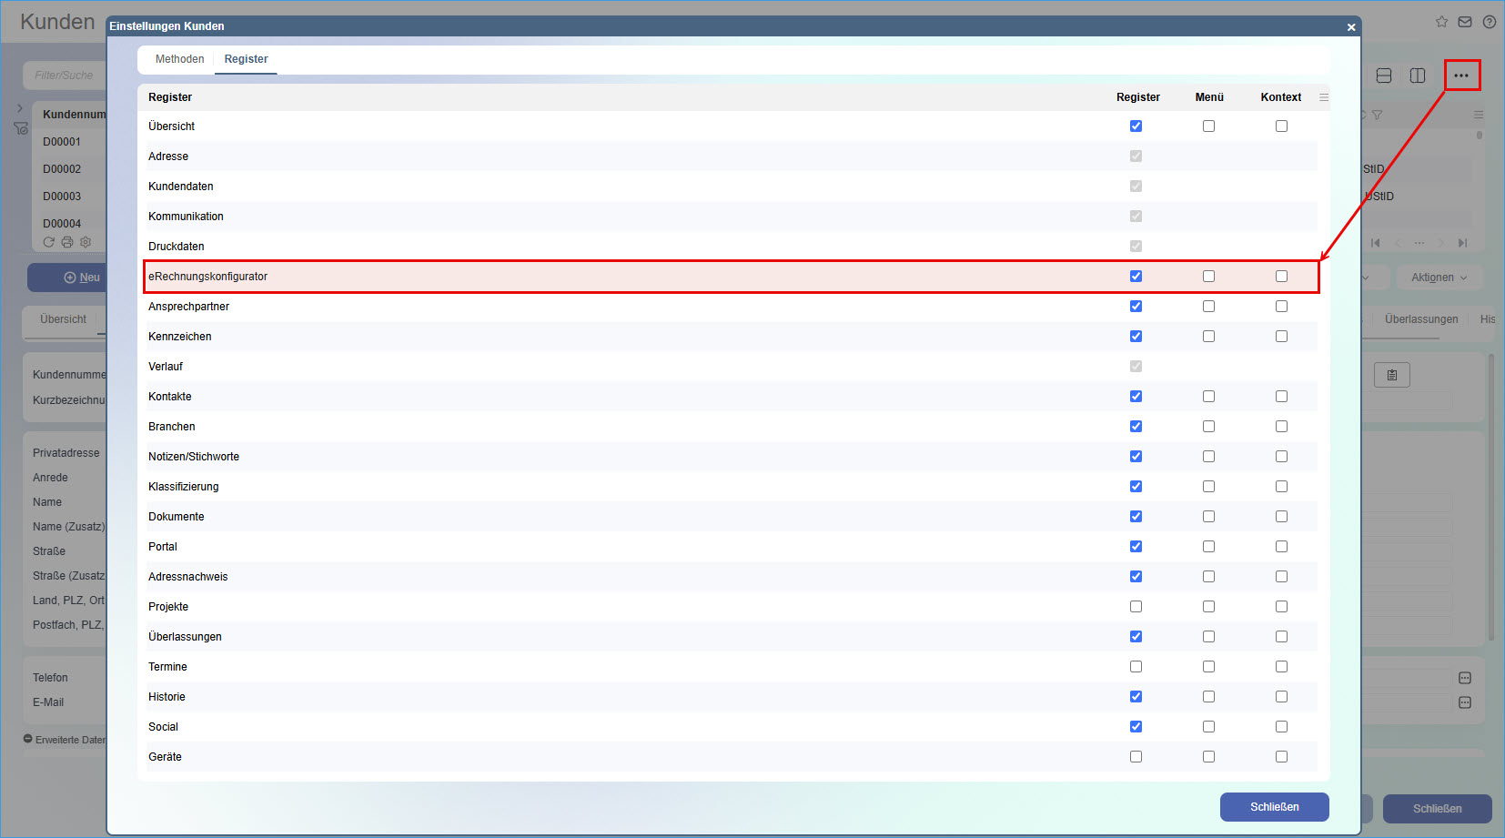Go to previous page in right panel pager

coord(1398,243)
